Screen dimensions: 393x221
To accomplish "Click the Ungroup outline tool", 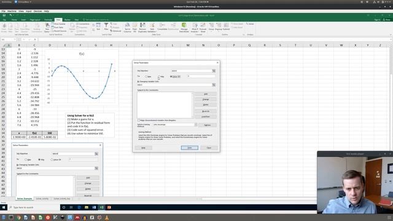I will (219, 26).
